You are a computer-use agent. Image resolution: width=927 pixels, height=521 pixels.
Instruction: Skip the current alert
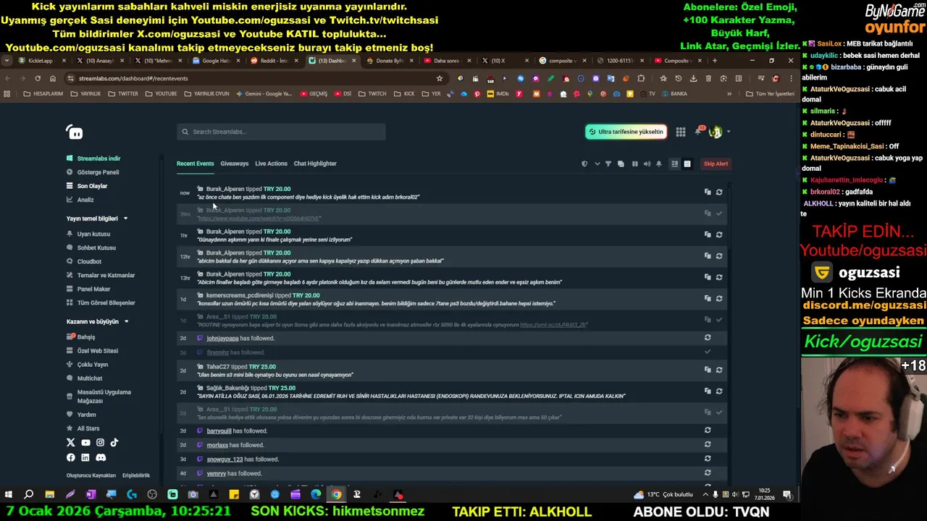(716, 164)
